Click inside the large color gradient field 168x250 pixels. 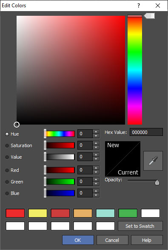point(71,70)
